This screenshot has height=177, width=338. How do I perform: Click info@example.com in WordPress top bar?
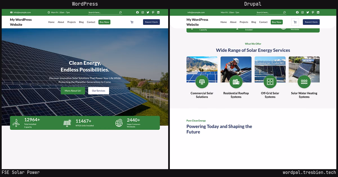click(x=22, y=12)
